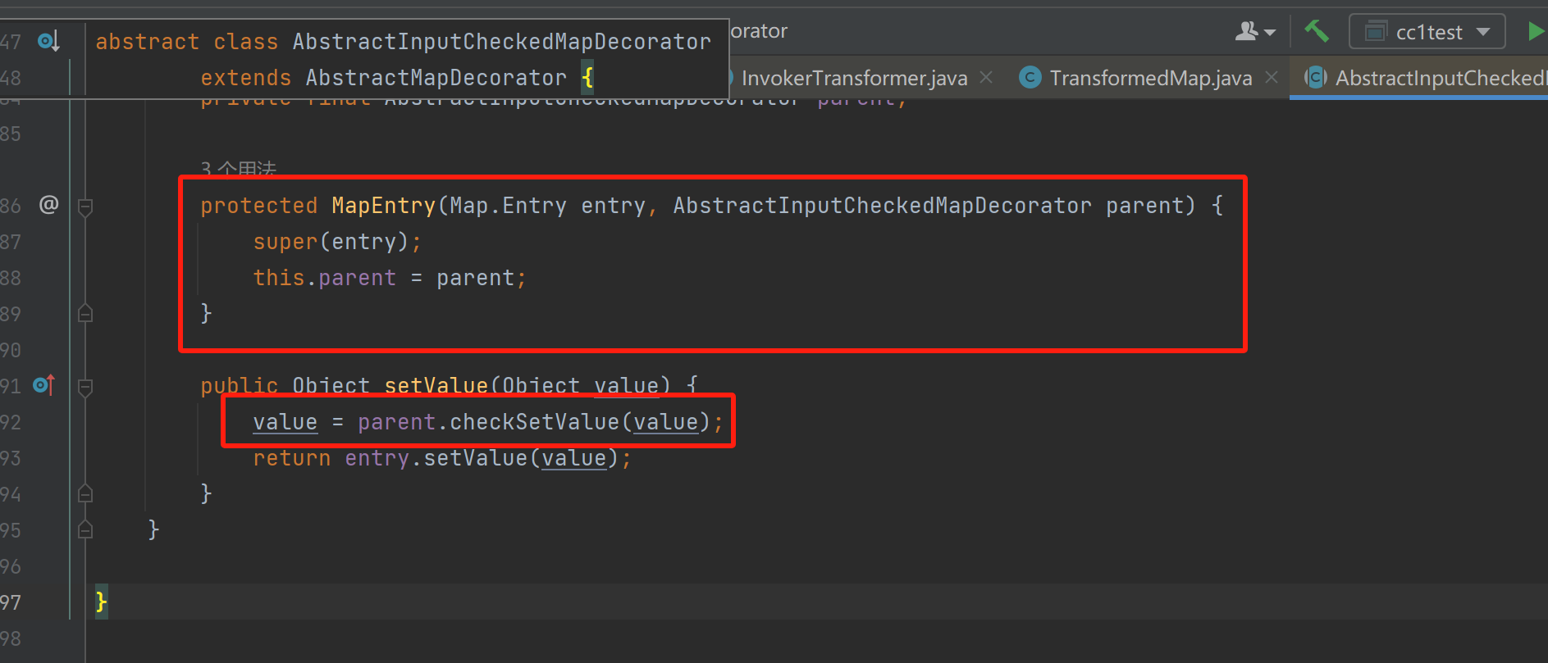This screenshot has height=663, width=1548.
Task: Click the green hammer Build Project icon
Action: point(1316,31)
